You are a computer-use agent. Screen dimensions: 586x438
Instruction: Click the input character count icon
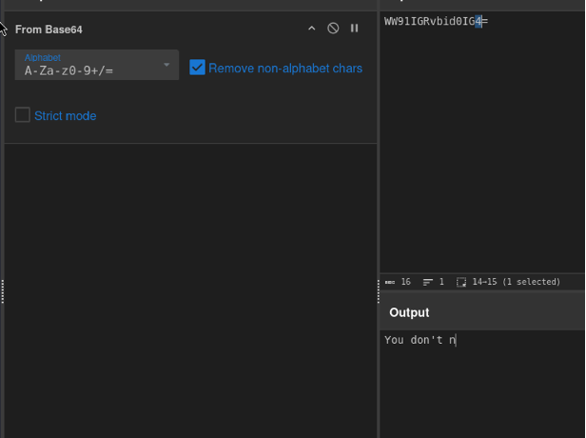[390, 282]
